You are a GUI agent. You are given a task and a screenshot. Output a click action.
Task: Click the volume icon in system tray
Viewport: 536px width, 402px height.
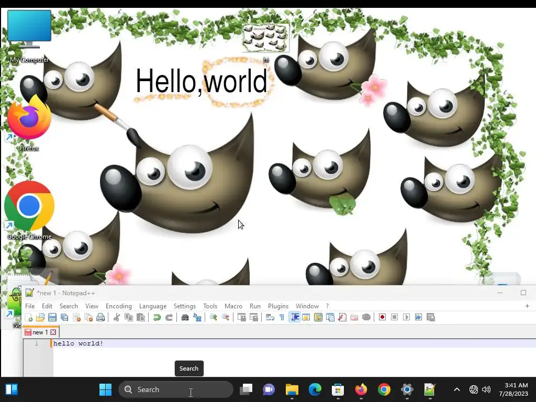click(486, 389)
